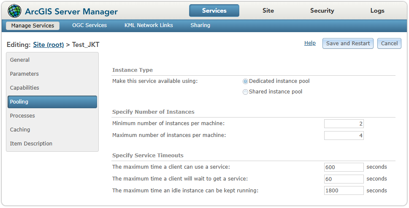Open General settings in sidebar

[52, 60]
